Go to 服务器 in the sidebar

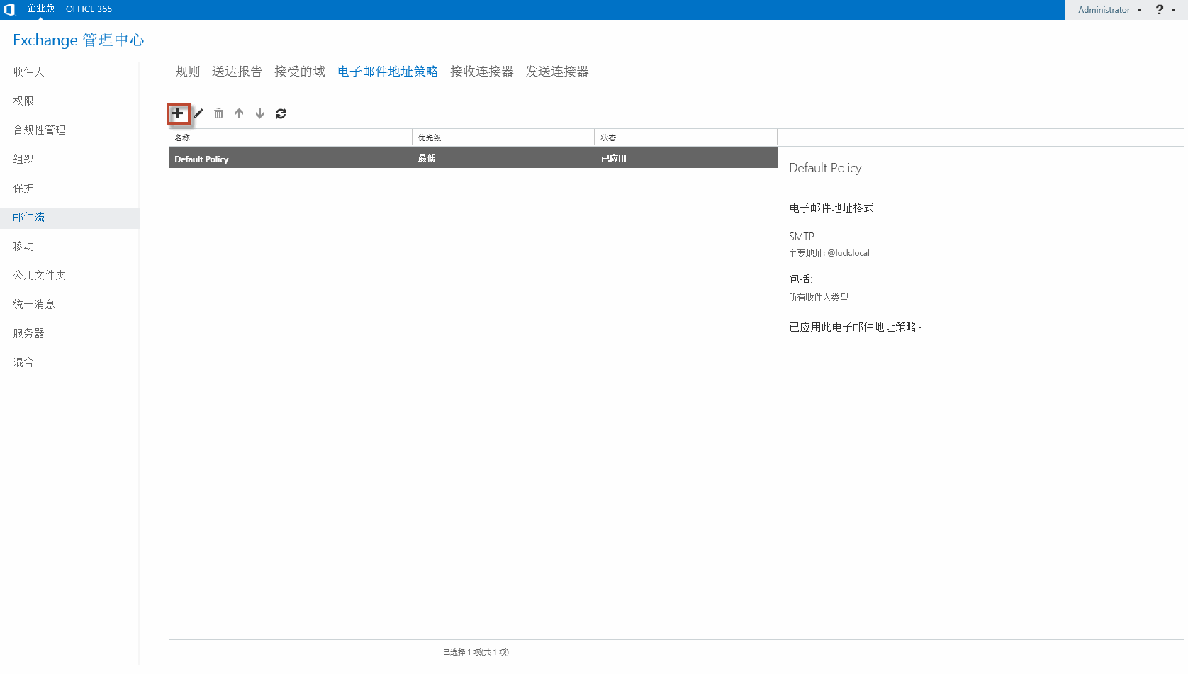pos(28,333)
